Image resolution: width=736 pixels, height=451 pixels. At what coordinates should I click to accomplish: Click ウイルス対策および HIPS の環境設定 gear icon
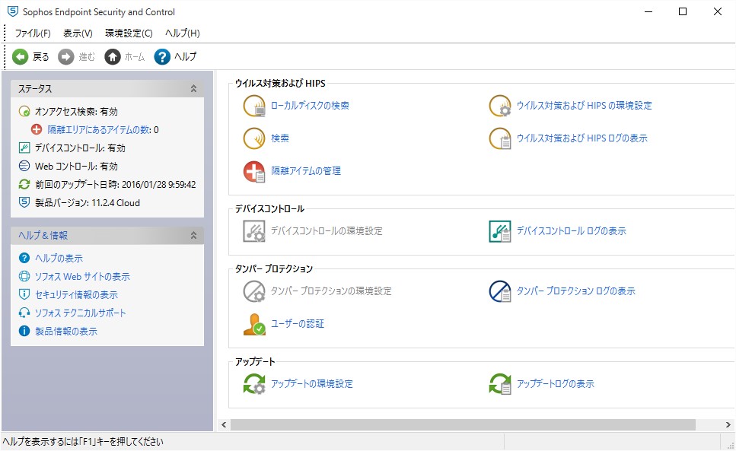(500, 106)
